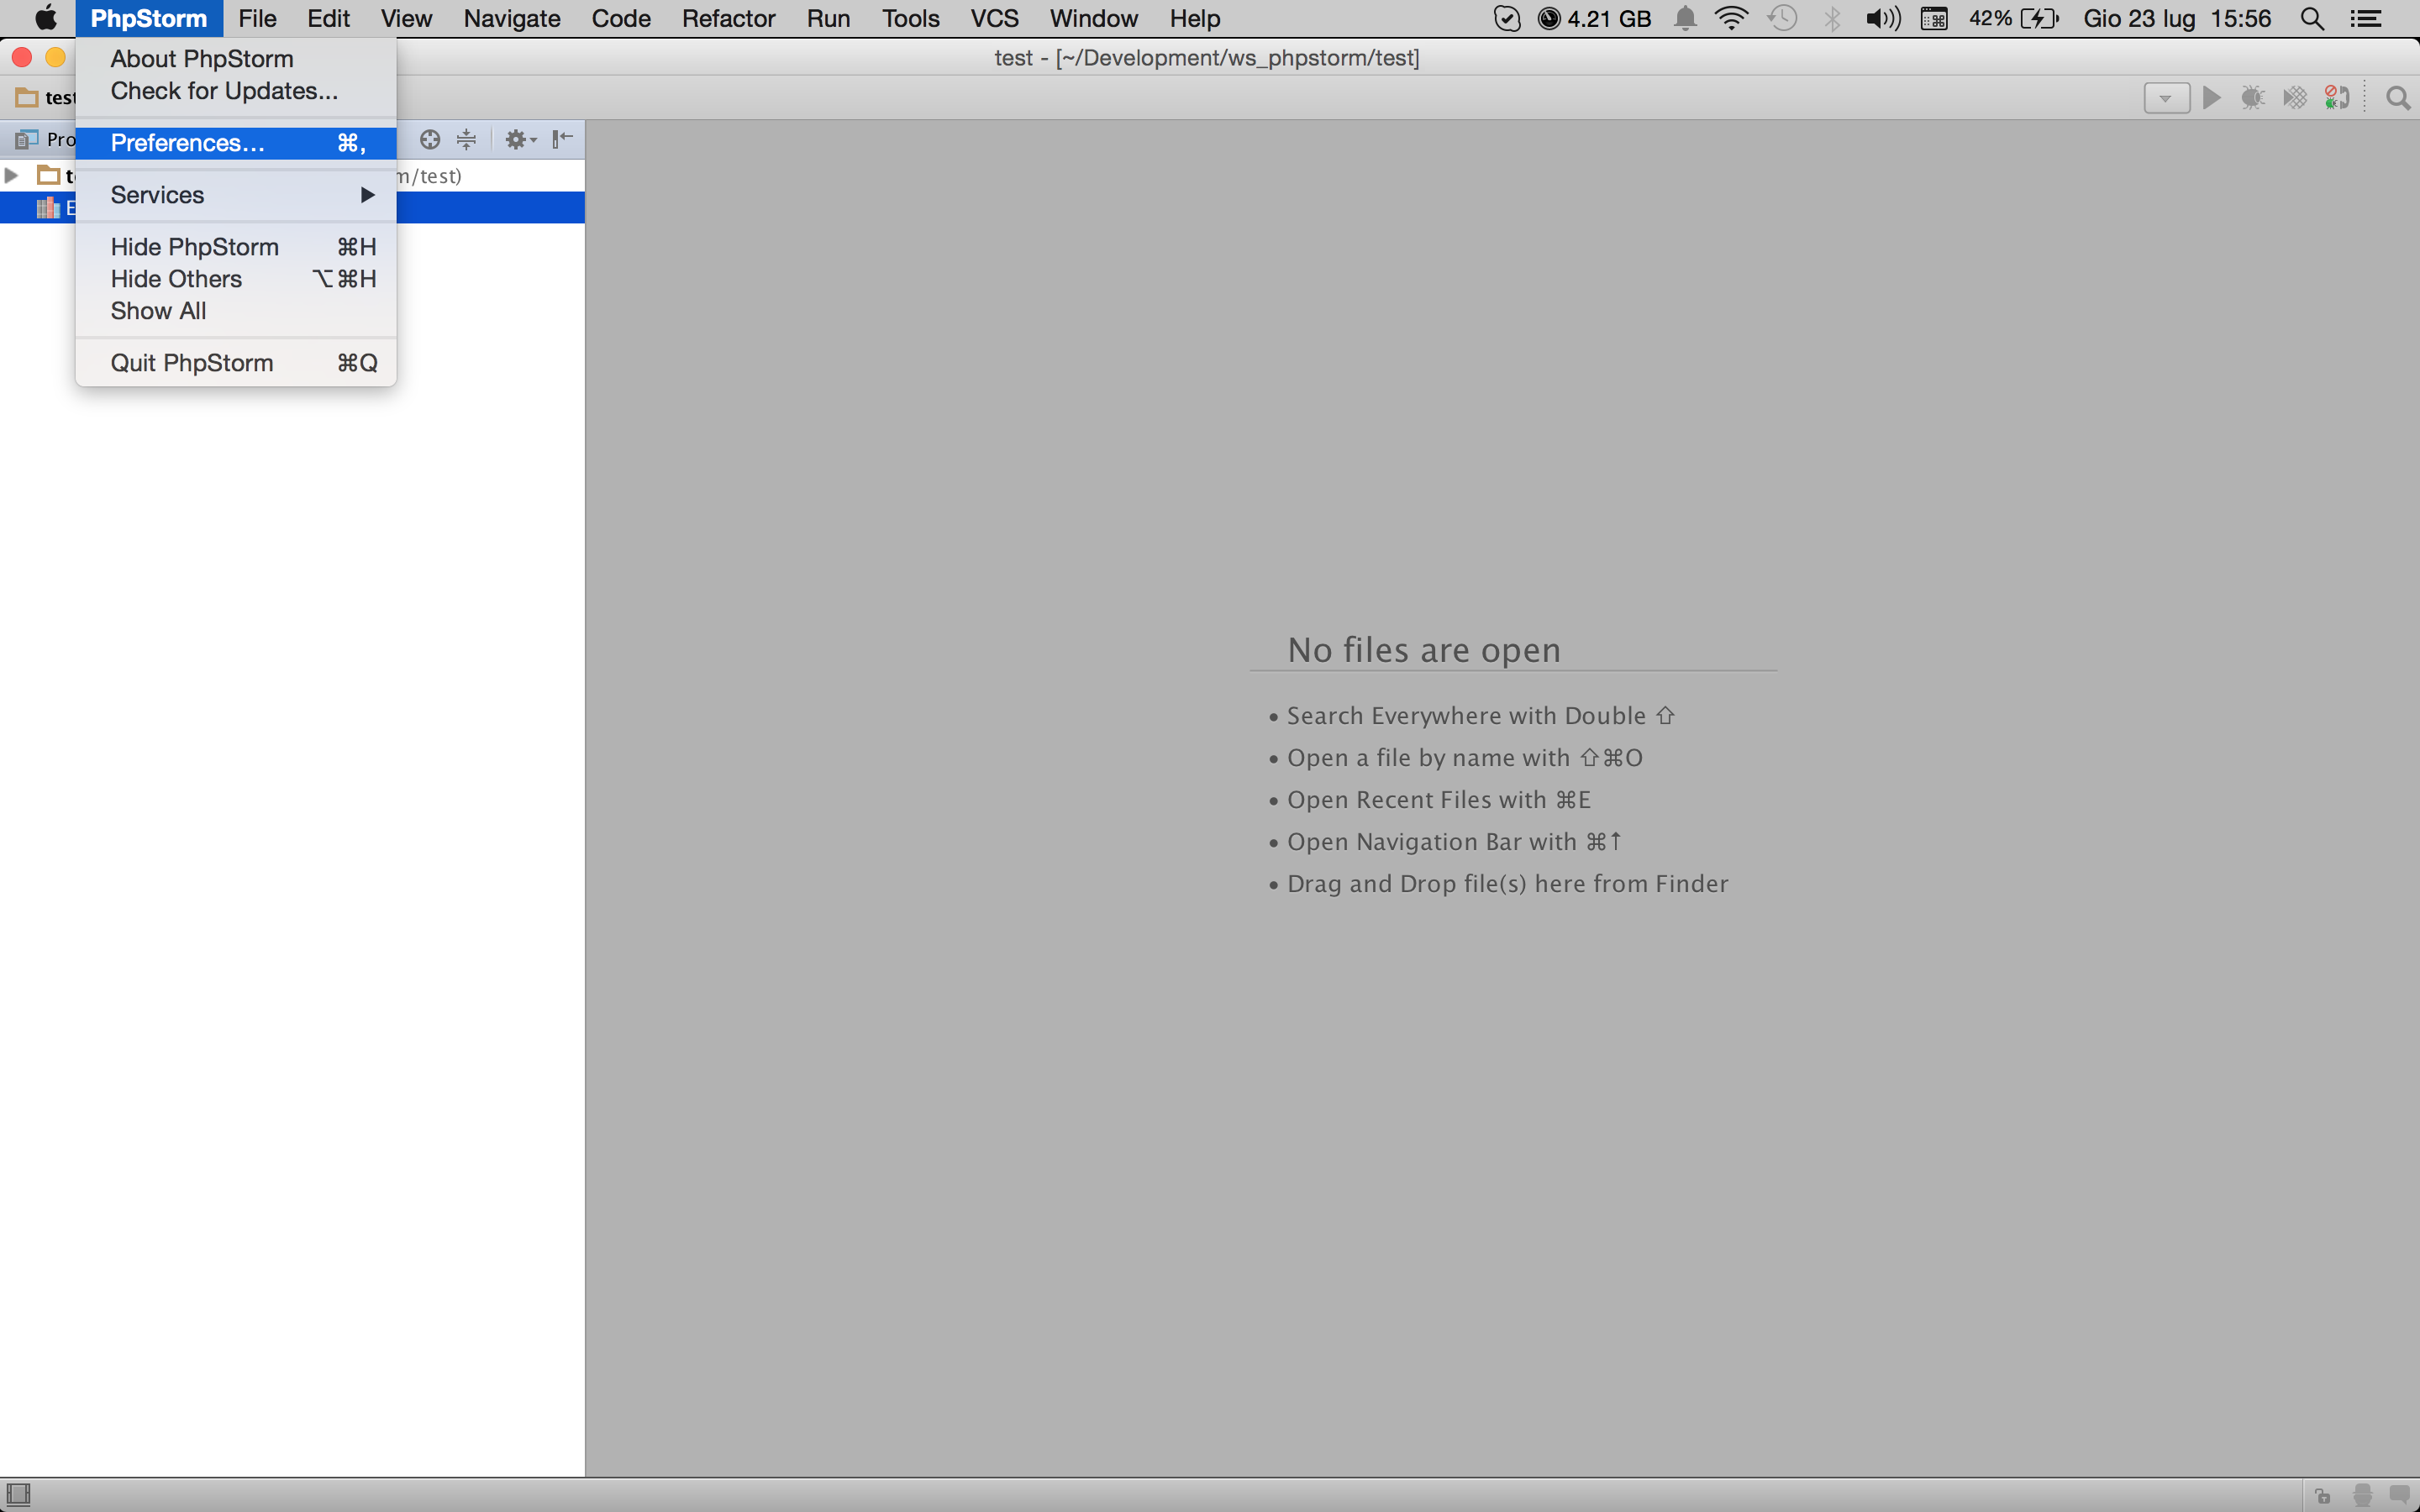Toggle tool window buttons in status bar
The image size is (2420, 1512).
(18, 1495)
